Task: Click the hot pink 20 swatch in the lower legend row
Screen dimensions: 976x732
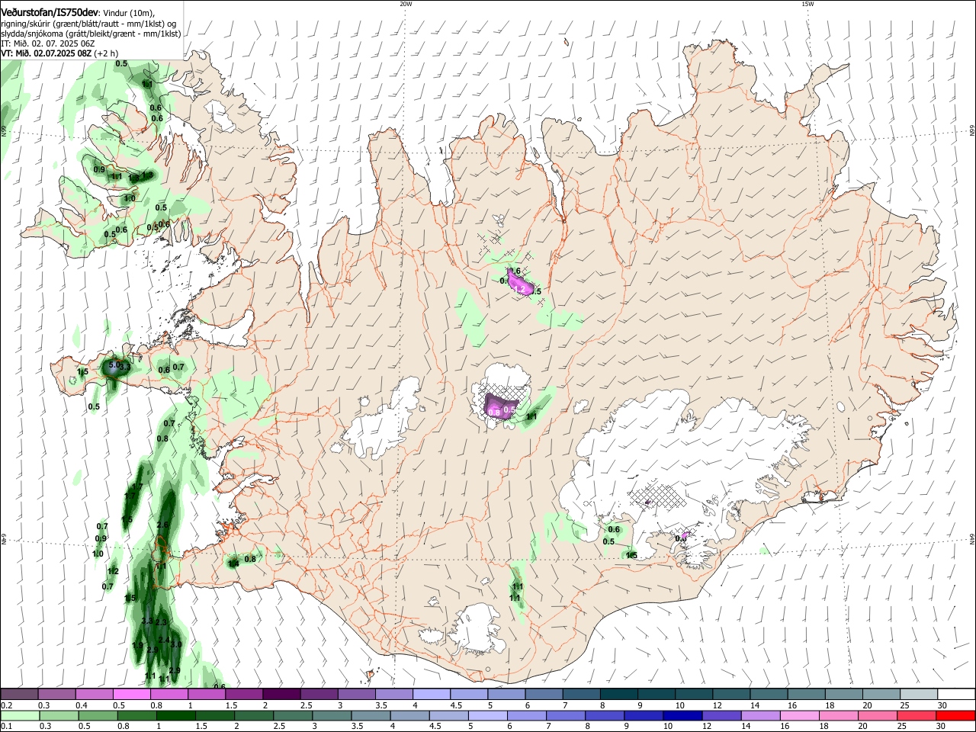Action: click(878, 715)
